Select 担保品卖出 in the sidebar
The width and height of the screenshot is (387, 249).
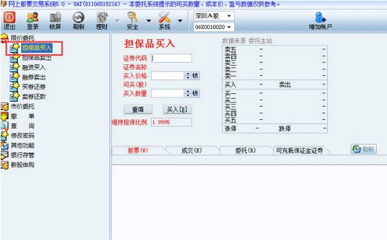point(37,58)
